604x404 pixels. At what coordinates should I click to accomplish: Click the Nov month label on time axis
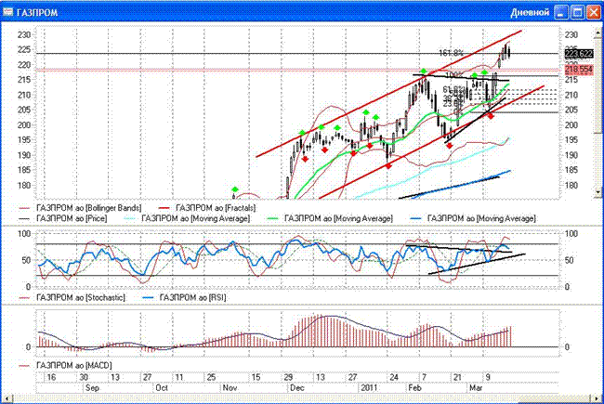tap(230, 387)
